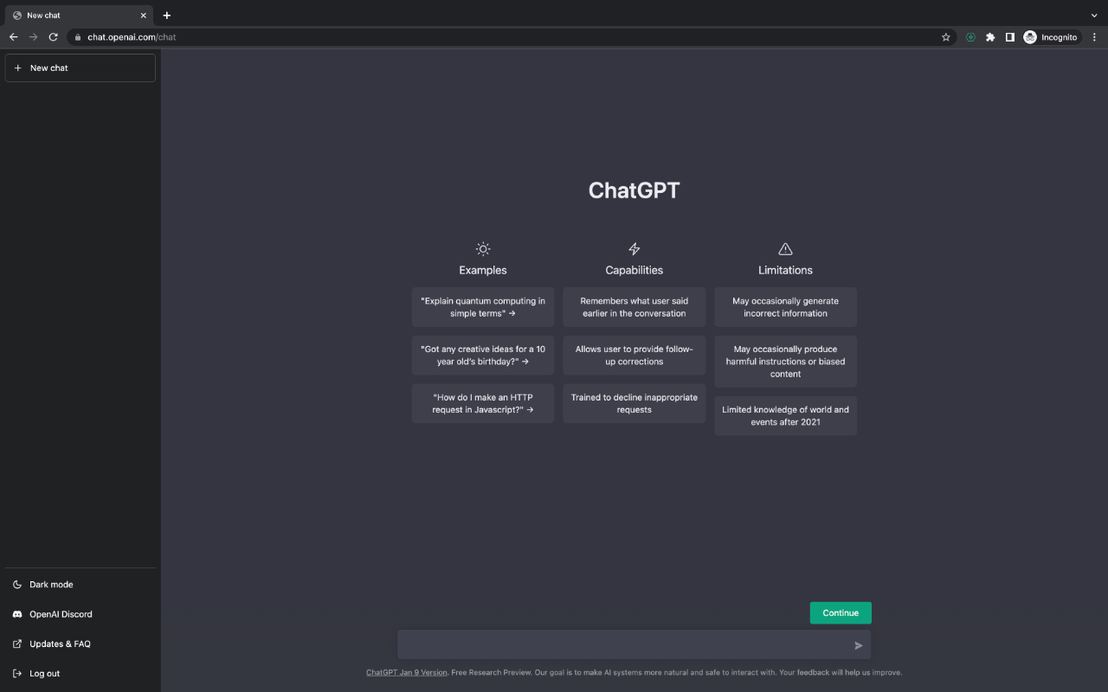The image size is (1108, 692).
Task: Click the Capabilities lightning bolt icon
Action: click(634, 248)
